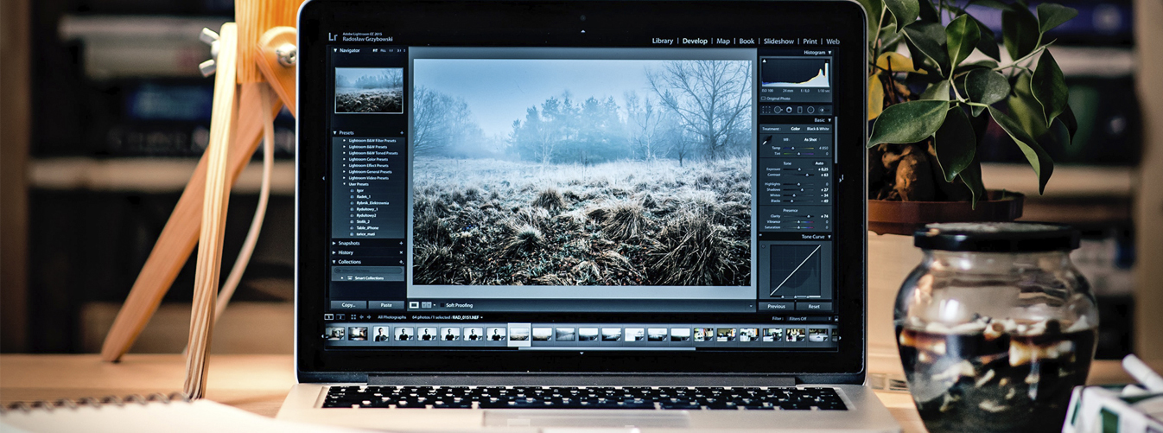Image resolution: width=1163 pixels, height=433 pixels.
Task: Click the Before/After view icon
Action: click(x=426, y=305)
